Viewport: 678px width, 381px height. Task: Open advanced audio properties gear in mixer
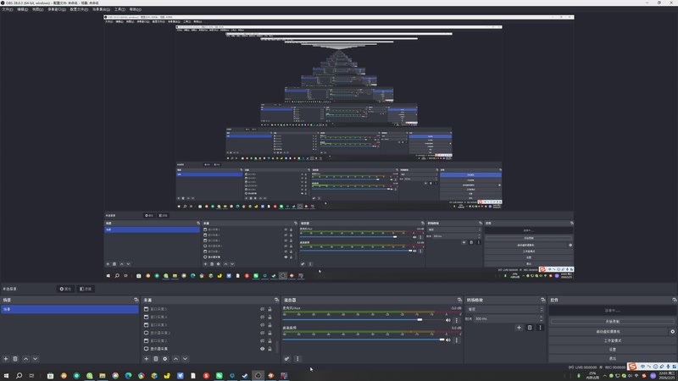286,358
